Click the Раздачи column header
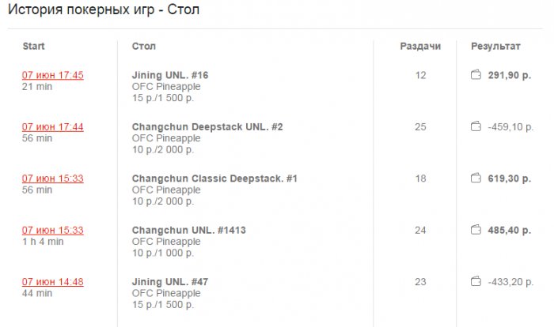The height and width of the screenshot is (327, 554). [x=419, y=47]
